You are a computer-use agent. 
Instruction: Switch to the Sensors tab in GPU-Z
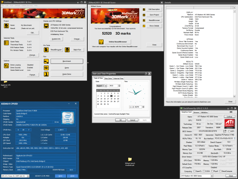point(196,112)
